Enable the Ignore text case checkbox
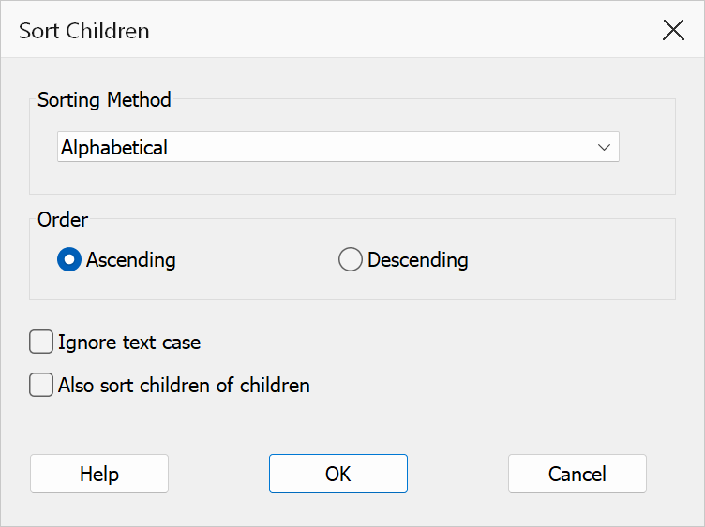The image size is (705, 527). point(41,342)
